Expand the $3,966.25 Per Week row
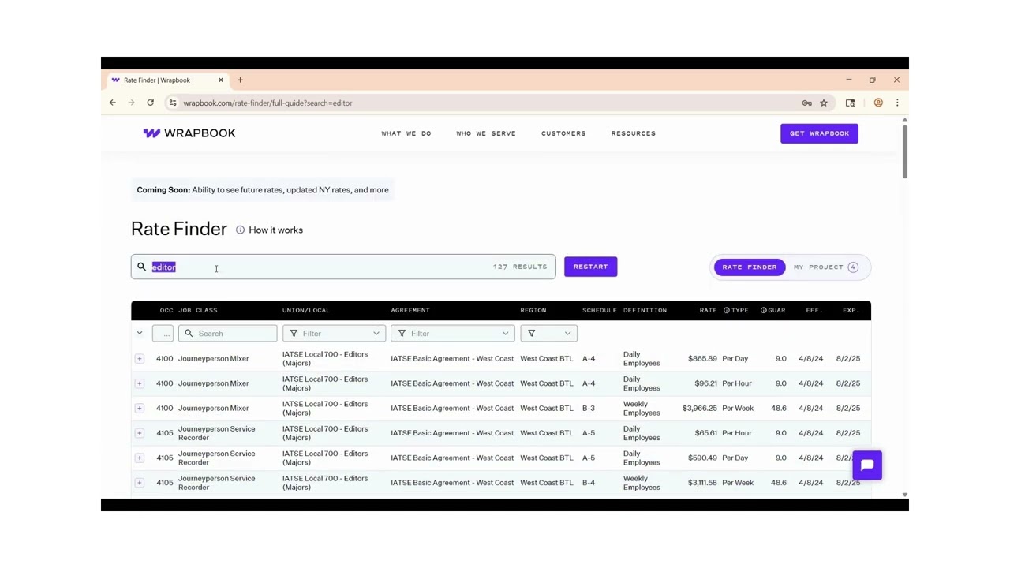Image resolution: width=1010 pixels, height=568 pixels. tap(140, 409)
